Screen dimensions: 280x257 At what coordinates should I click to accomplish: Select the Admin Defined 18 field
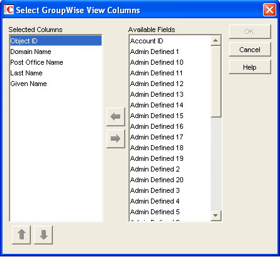[x=170, y=148]
